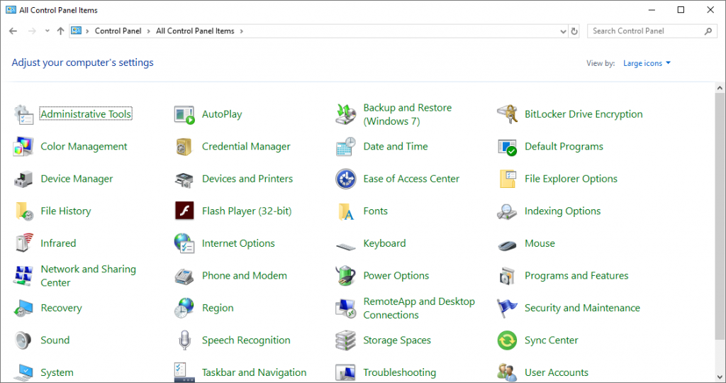Refresh the Control Panel view
Image resolution: width=726 pixels, height=383 pixels.
[574, 31]
